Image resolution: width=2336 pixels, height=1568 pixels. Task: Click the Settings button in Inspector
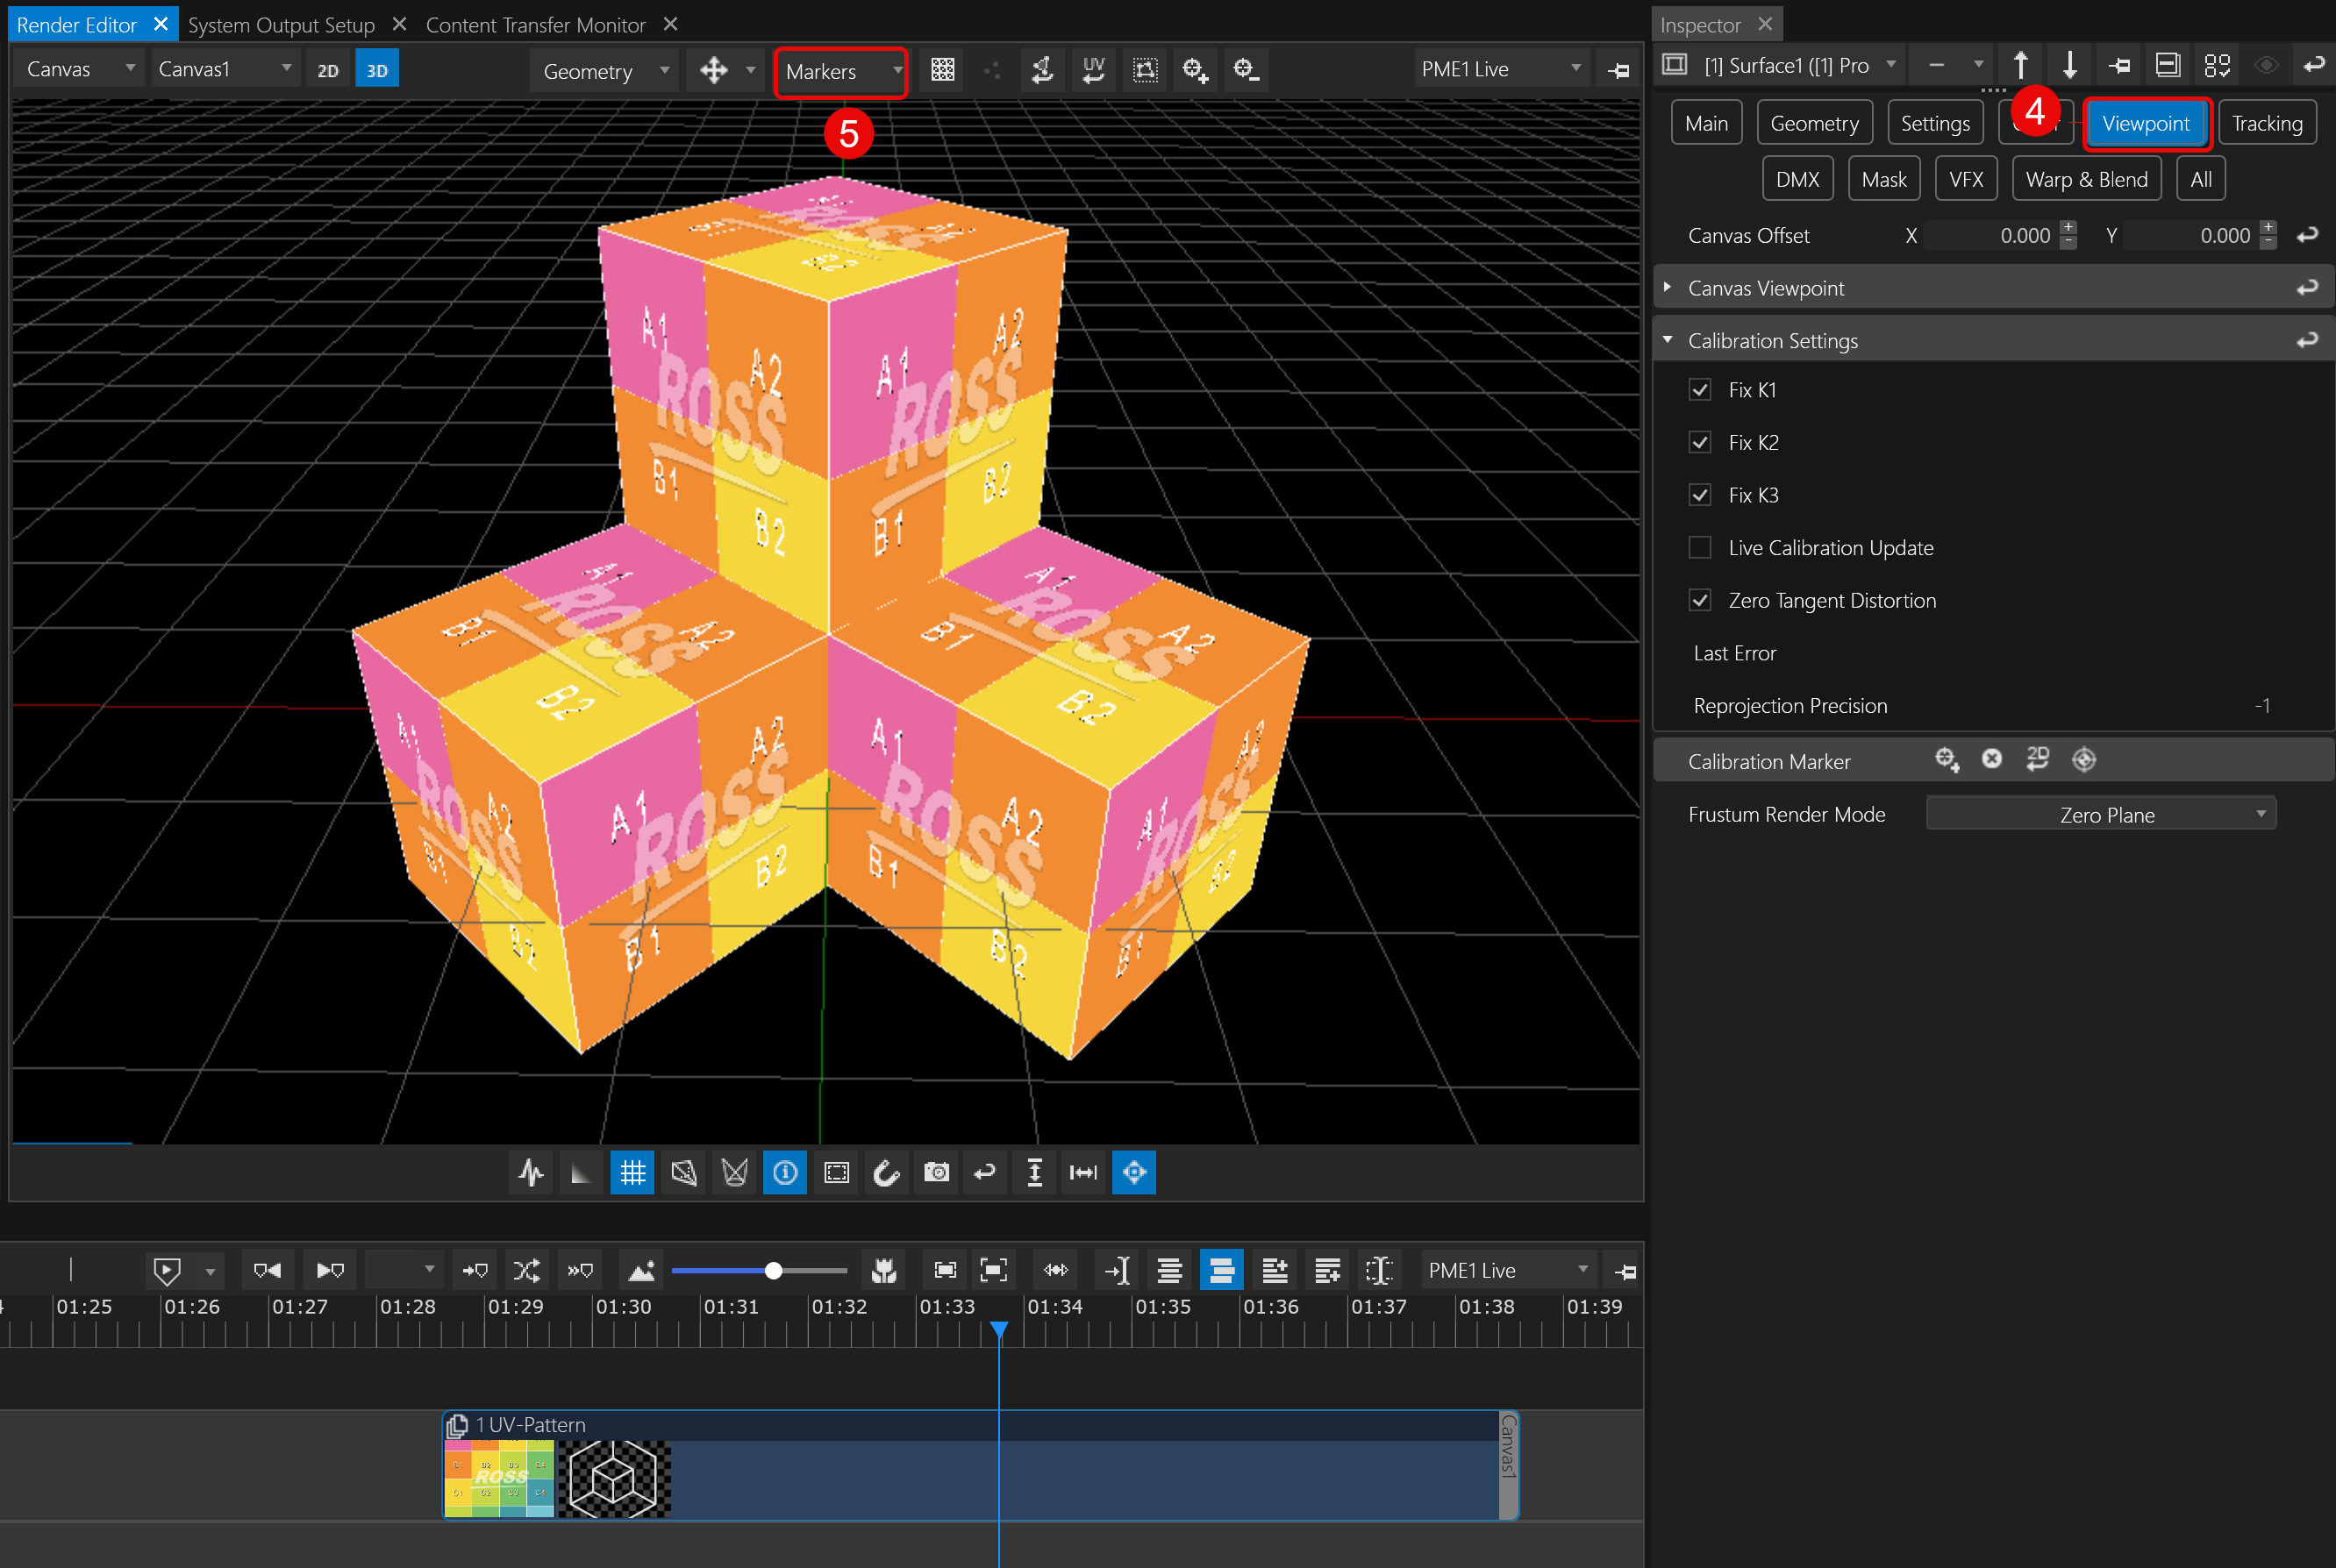tap(1935, 123)
